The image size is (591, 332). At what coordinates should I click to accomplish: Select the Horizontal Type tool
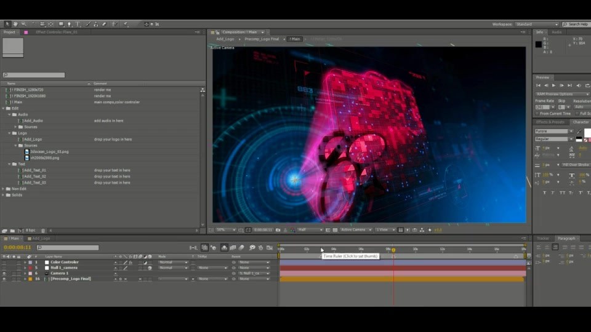[x=78, y=24]
